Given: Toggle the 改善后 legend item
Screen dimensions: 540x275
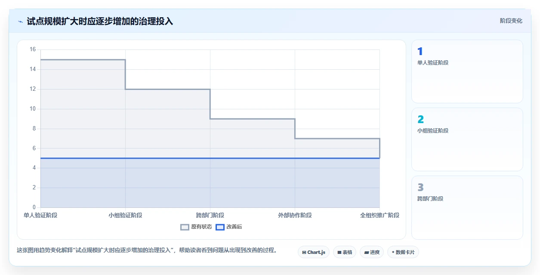Looking at the screenshot, I should [229, 227].
